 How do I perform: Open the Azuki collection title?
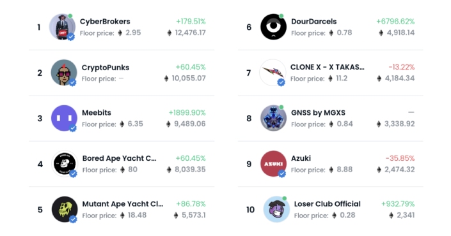coord(301,158)
